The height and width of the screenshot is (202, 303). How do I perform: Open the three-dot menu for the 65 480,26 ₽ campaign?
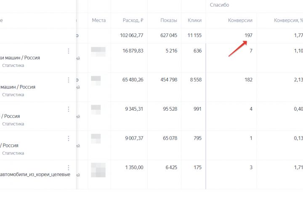(x=69, y=80)
